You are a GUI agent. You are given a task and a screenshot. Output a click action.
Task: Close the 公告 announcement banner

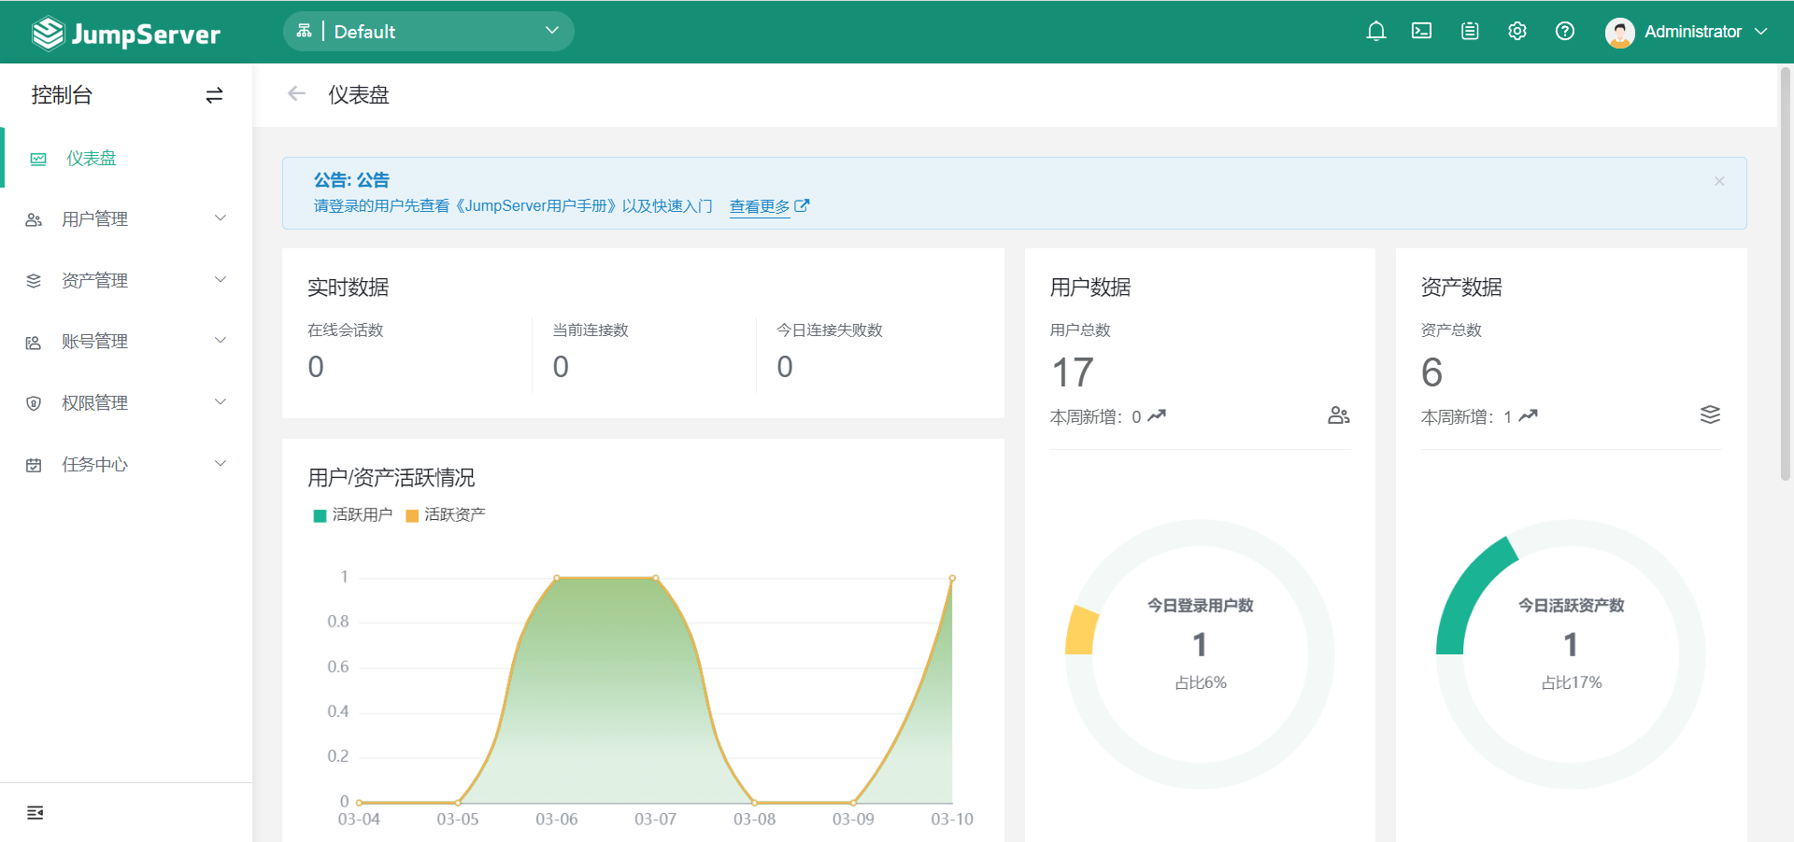pyautogui.click(x=1719, y=181)
